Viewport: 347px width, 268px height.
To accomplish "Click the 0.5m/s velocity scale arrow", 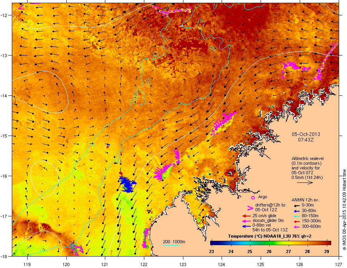I will pos(305,182).
